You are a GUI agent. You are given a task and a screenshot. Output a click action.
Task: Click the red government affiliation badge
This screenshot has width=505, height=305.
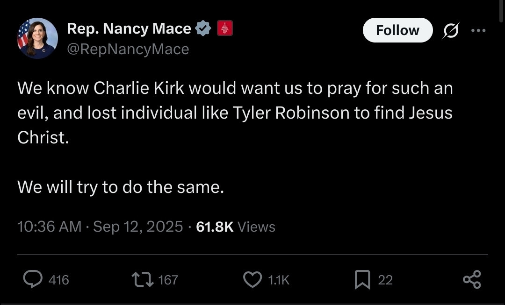click(225, 28)
